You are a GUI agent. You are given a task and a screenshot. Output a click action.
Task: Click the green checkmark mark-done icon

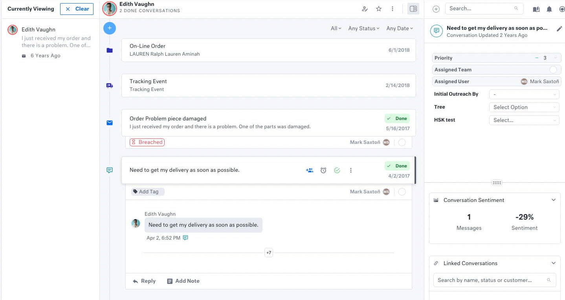pyautogui.click(x=337, y=170)
